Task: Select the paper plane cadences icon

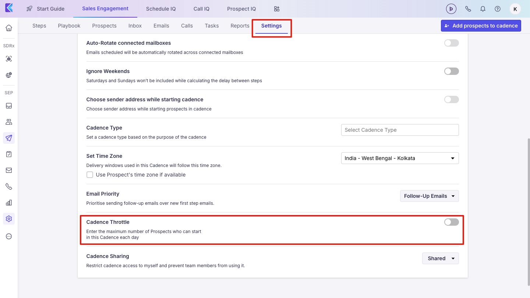Action: pyautogui.click(x=9, y=138)
